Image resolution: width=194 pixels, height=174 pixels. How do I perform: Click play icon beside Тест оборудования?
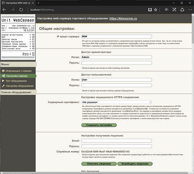(x=3, y=81)
